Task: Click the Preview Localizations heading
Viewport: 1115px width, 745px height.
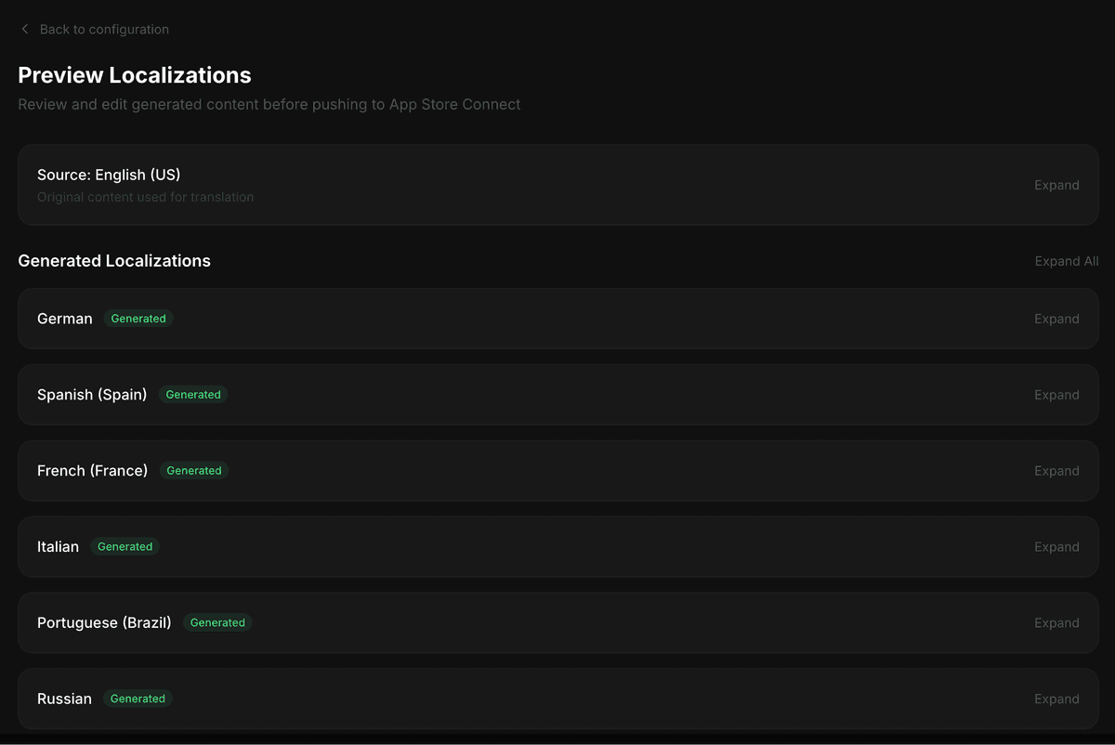Action: 135,75
